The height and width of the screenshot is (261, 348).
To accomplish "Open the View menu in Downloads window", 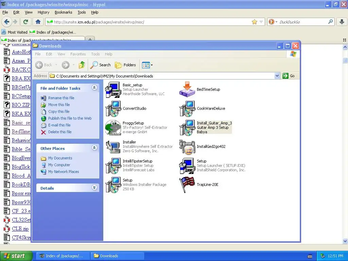I will pyautogui.click(x=61, y=54).
